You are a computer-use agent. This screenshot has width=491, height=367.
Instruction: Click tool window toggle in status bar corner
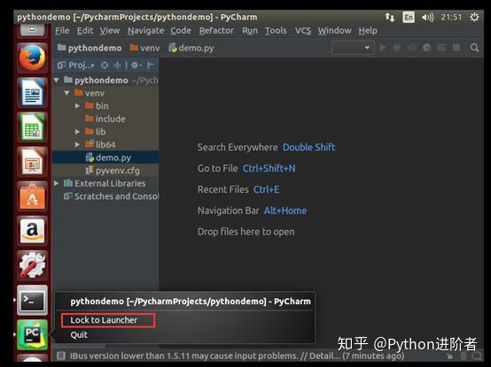click(x=61, y=356)
